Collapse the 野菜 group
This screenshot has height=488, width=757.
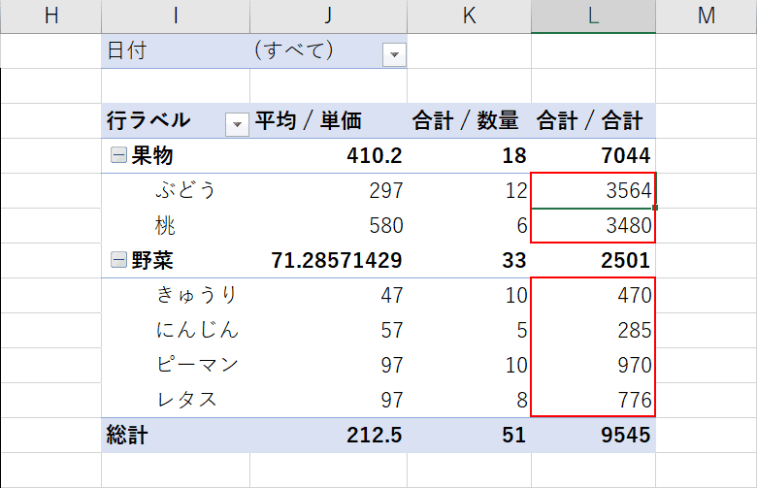point(118,260)
